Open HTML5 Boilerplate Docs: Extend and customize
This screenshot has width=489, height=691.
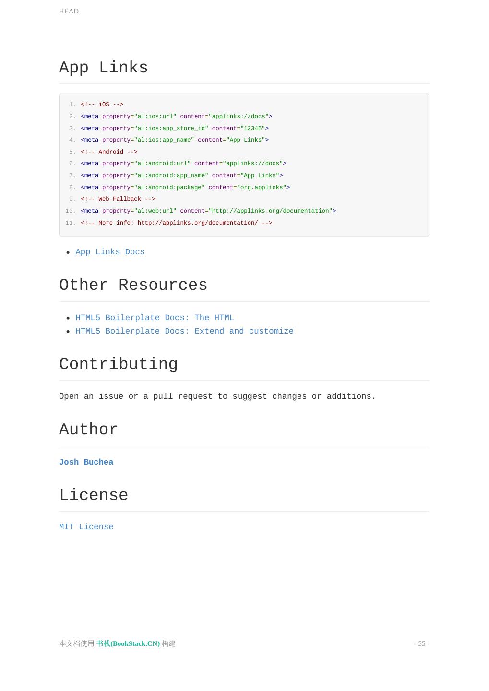pos(184,331)
